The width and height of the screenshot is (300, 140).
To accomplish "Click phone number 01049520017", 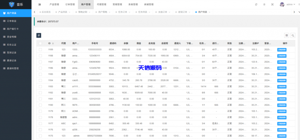I will (95, 74).
